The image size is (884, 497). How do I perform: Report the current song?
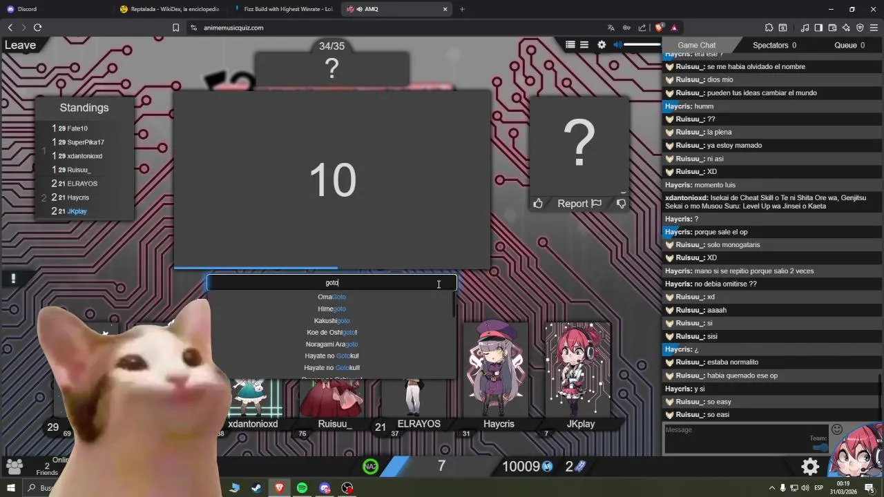click(579, 204)
